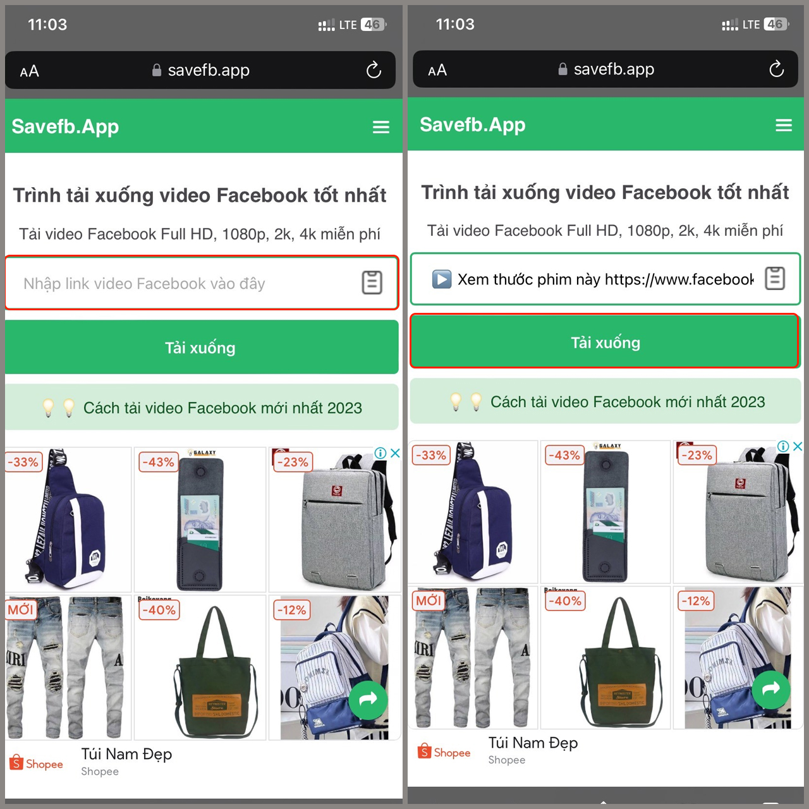Tap paste clipboard icon in empty link field

372,283
